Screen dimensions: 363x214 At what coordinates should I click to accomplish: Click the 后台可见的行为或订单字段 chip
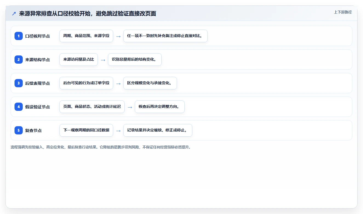86,83
